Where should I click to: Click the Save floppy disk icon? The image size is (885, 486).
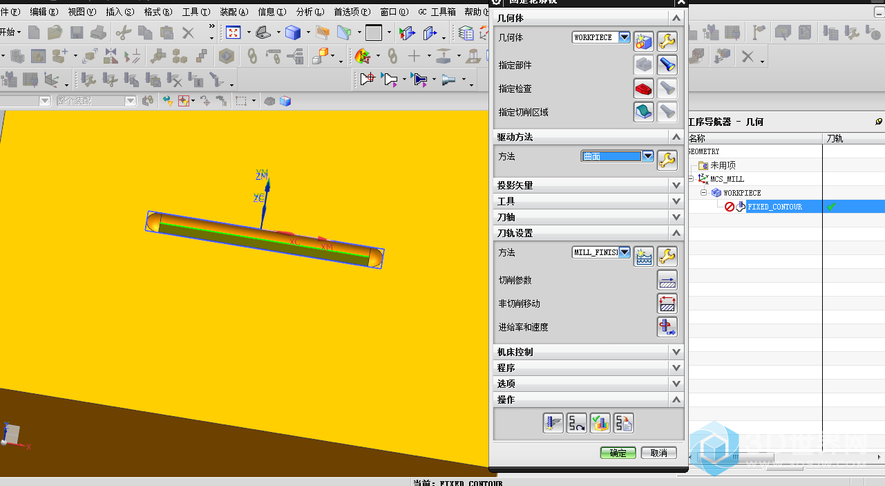pos(77,32)
